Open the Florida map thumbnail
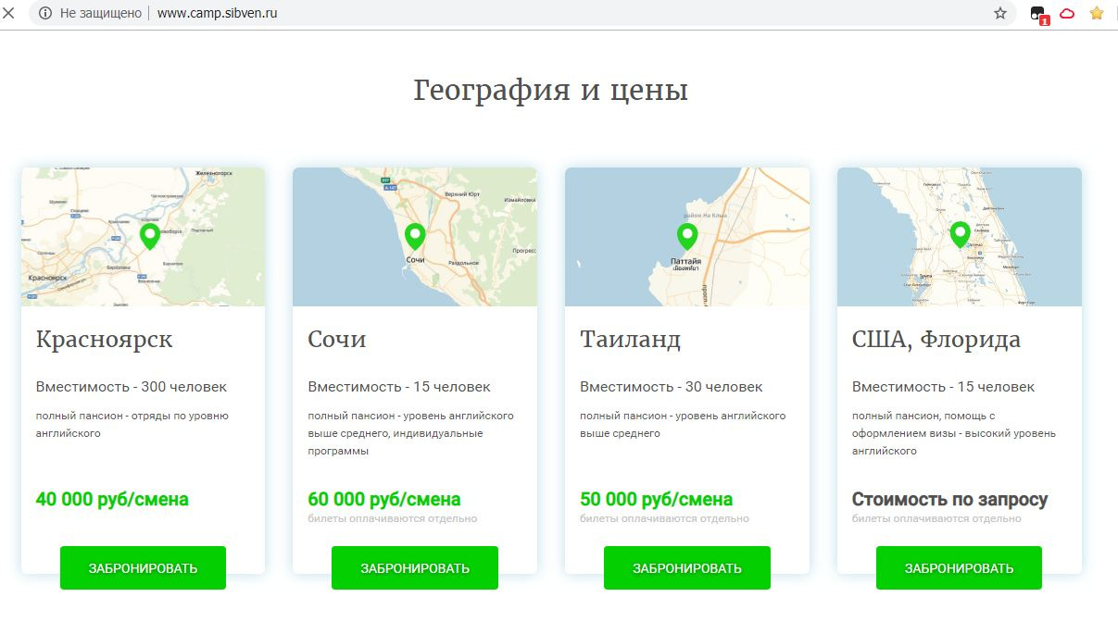The height and width of the screenshot is (622, 1118). pos(960,237)
